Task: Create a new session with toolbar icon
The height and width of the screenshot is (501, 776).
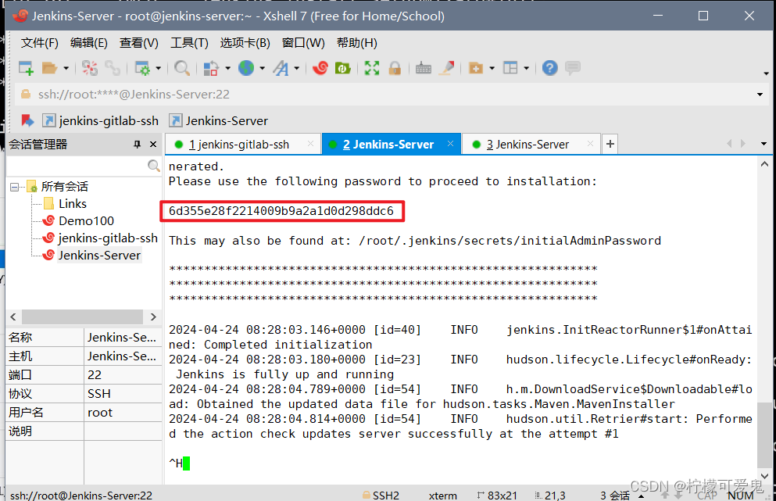Action: tap(26, 68)
